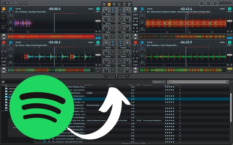Switch to the mixer tab in the center panel

click(x=104, y=4)
